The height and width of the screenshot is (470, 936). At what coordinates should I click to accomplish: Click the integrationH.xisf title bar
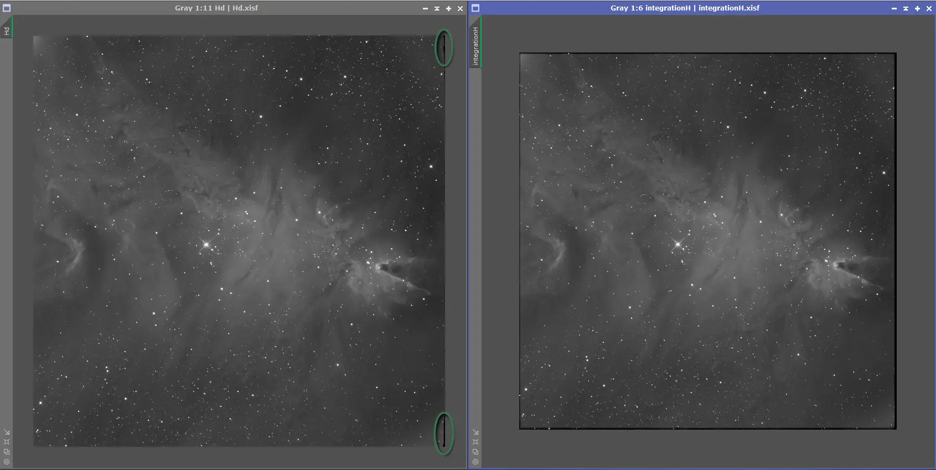pos(685,8)
